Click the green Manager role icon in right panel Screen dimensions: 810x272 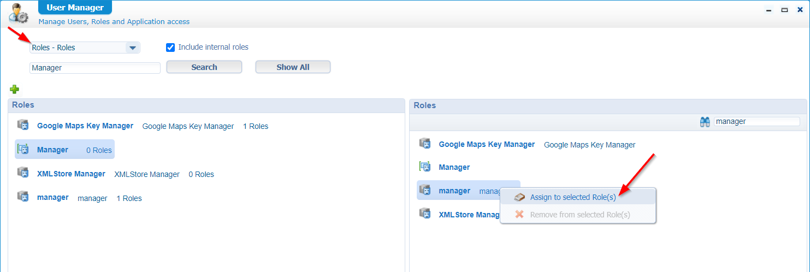click(x=425, y=167)
